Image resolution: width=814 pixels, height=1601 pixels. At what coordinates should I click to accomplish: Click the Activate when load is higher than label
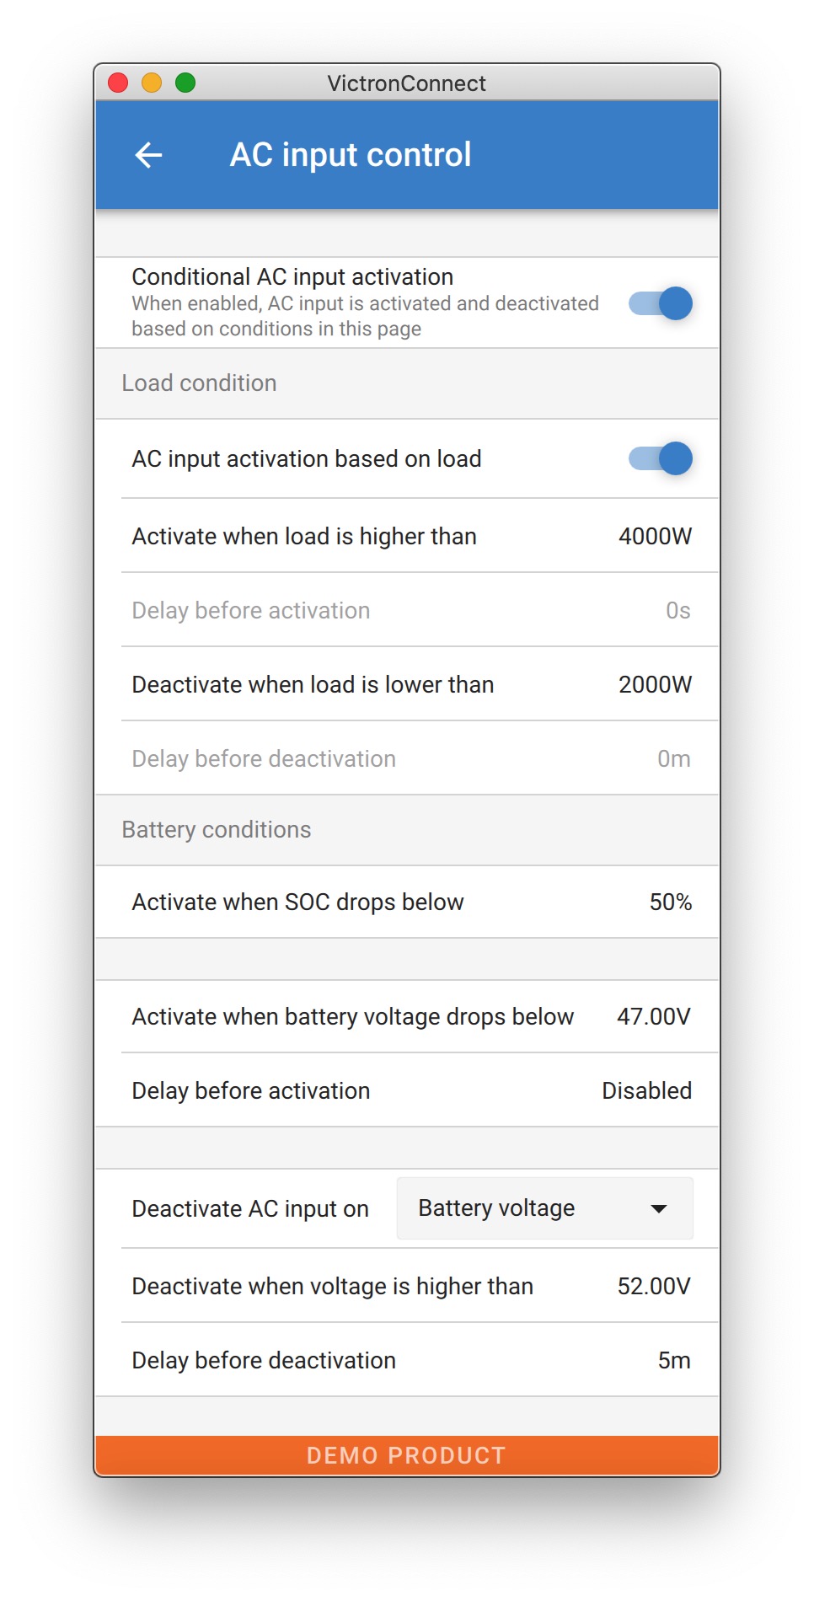[x=304, y=537]
